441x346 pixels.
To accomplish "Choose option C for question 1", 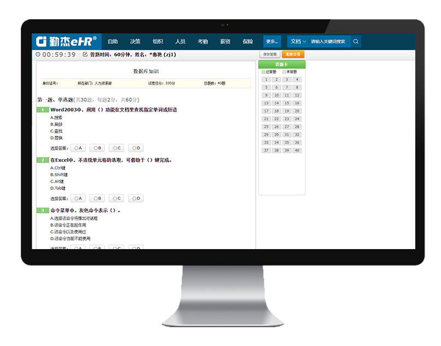I will point(116,148).
